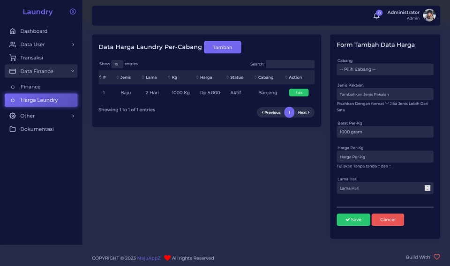
Task: Click the notification bell icon
Action: click(376, 16)
